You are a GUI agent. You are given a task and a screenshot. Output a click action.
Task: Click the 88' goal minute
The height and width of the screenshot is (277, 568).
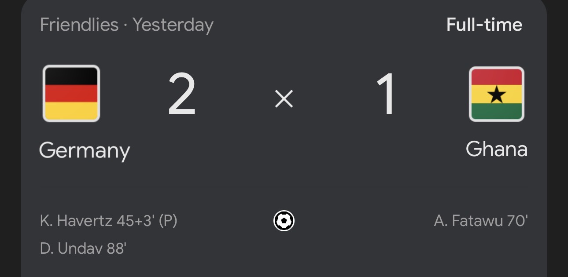coord(117,249)
